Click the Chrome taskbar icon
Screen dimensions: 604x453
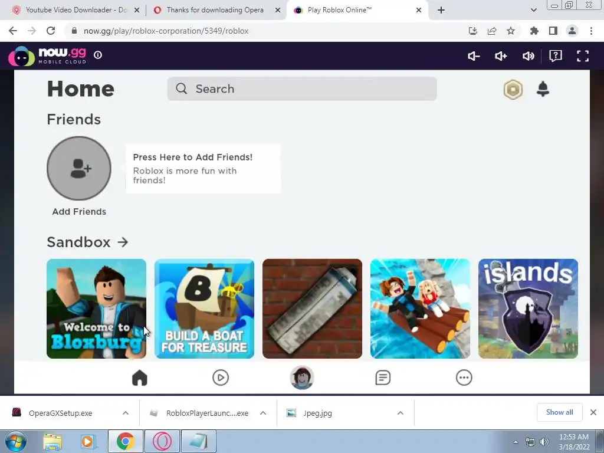[x=125, y=441]
